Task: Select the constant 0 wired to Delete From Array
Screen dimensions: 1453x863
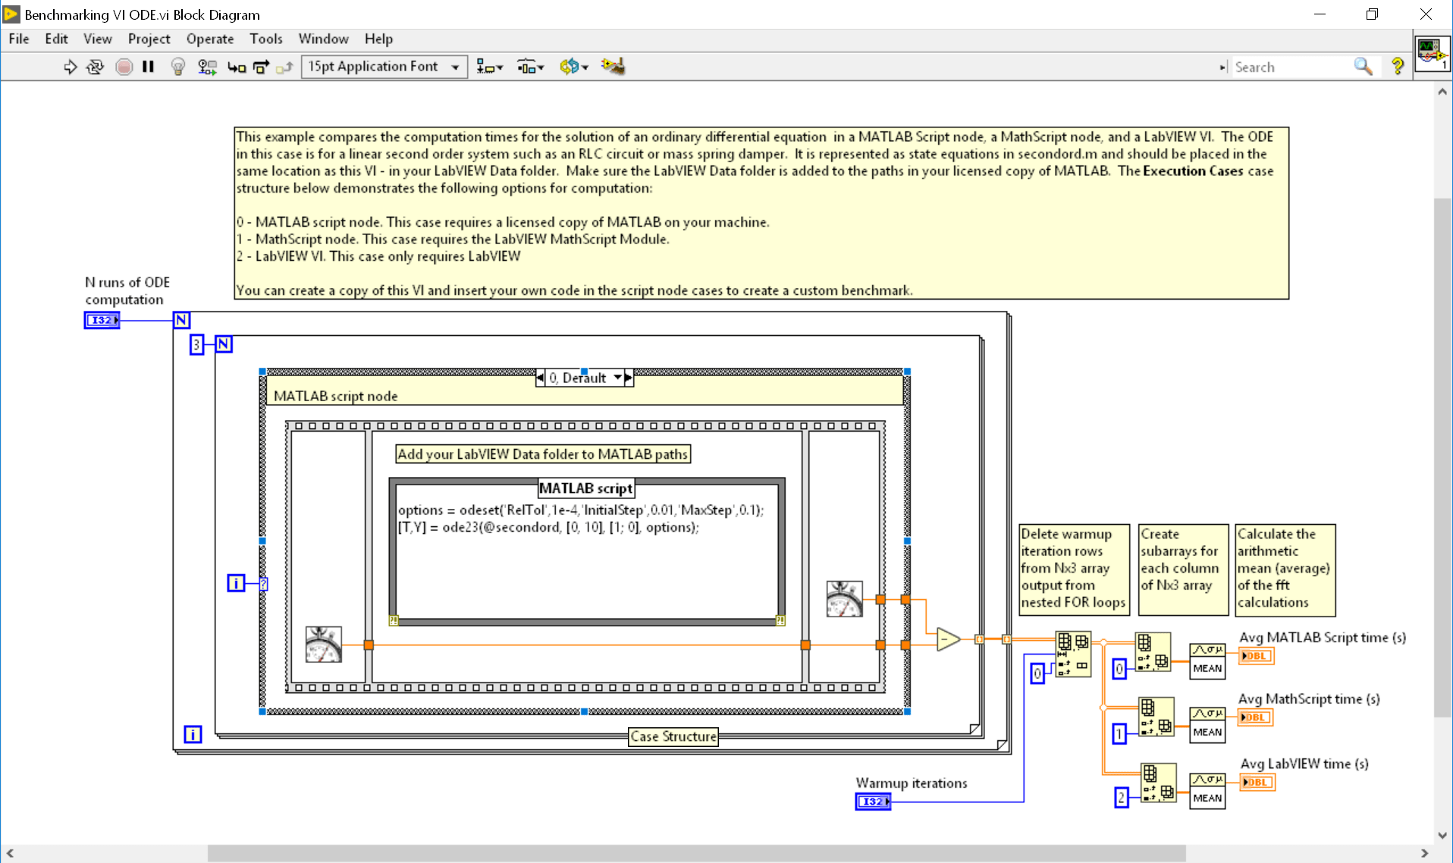Action: [x=1037, y=673]
